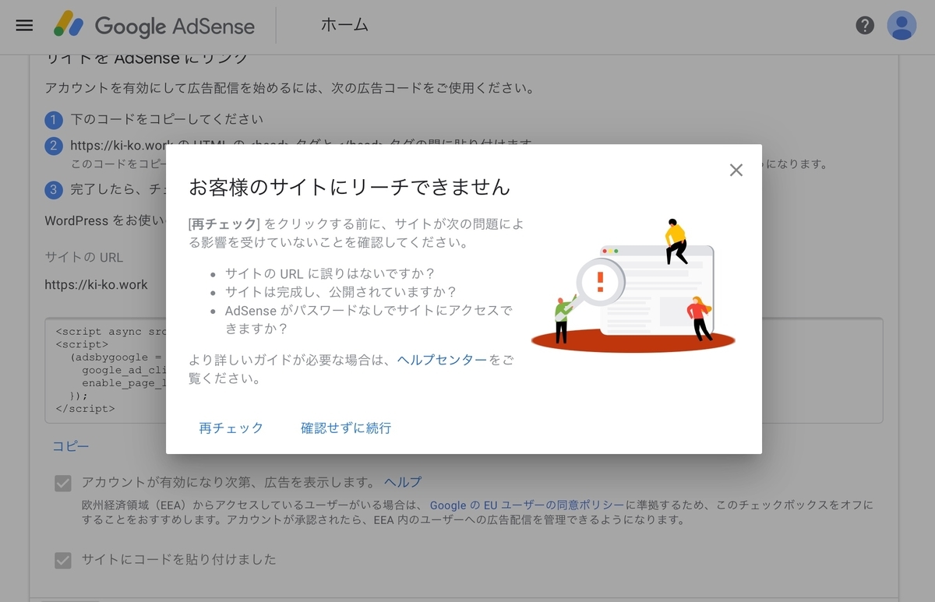The width and height of the screenshot is (935, 602).
Task: Click the Google AdSense logo
Action: (154, 25)
